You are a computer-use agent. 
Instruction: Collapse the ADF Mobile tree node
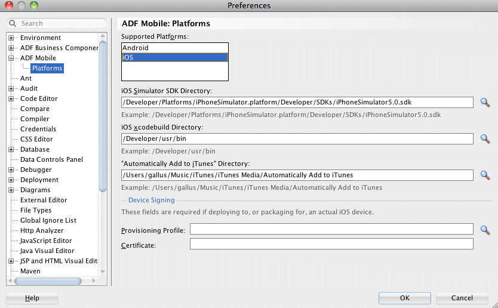pyautogui.click(x=11, y=58)
